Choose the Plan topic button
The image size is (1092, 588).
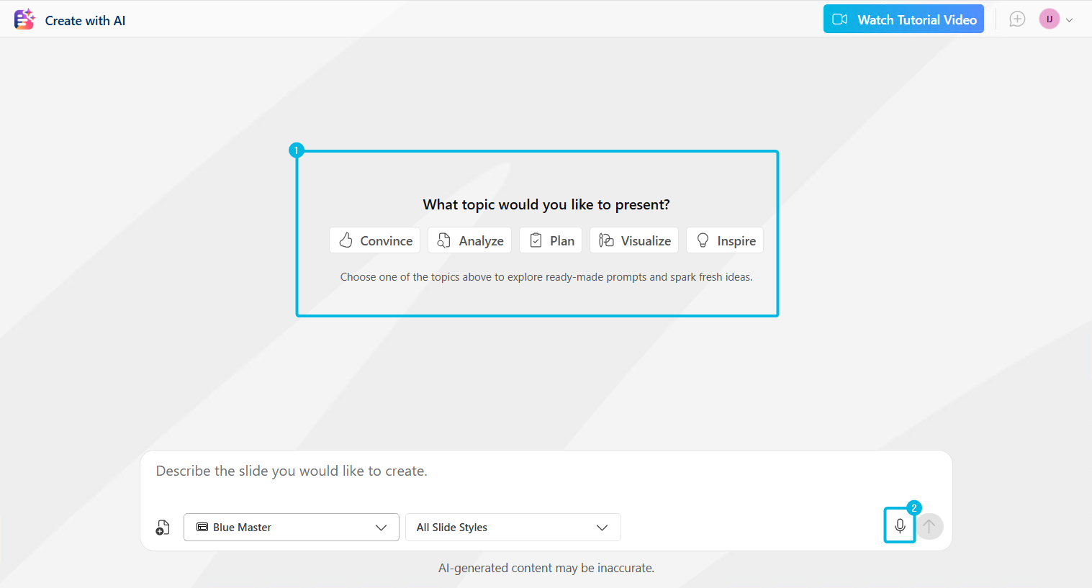[551, 240]
